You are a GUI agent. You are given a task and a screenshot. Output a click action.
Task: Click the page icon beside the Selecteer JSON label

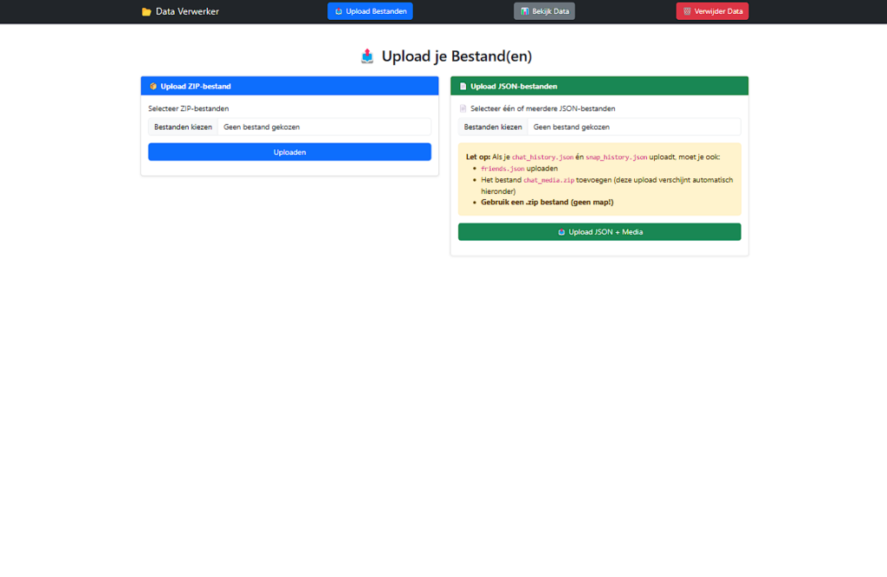point(463,108)
